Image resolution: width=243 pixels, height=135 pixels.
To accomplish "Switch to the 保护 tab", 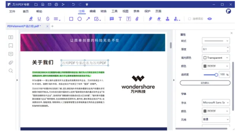I will 147,11.
